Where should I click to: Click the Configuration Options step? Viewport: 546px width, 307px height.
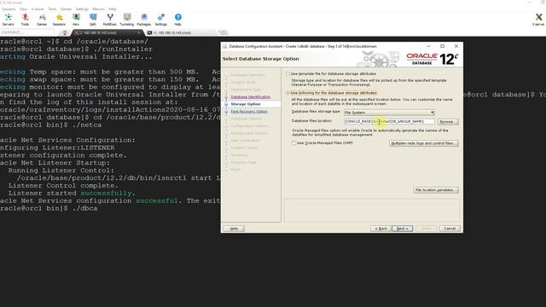(x=250, y=126)
